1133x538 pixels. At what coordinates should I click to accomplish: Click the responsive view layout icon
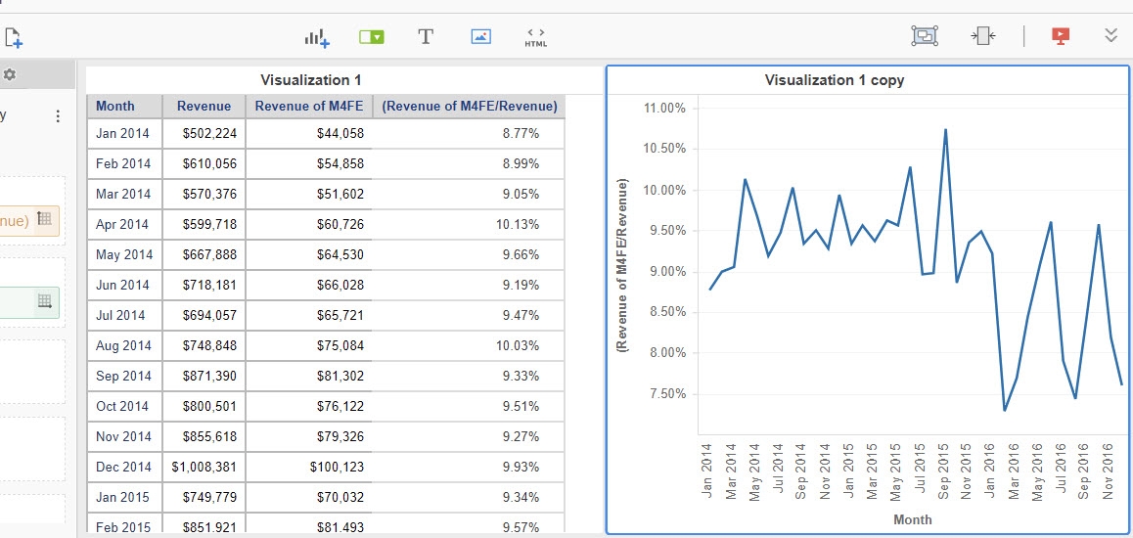[925, 36]
